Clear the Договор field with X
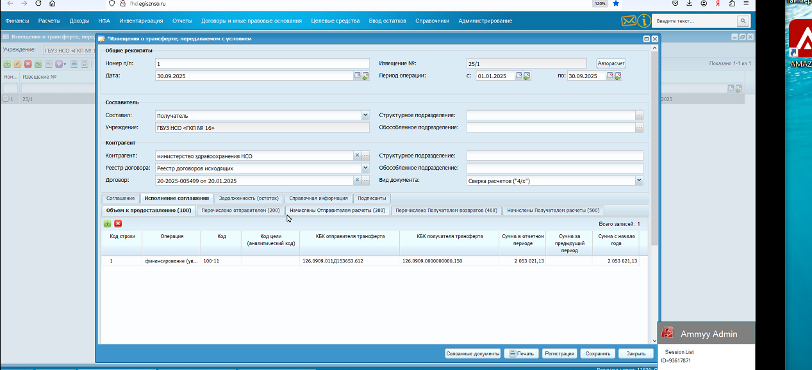The image size is (812, 370). [357, 181]
